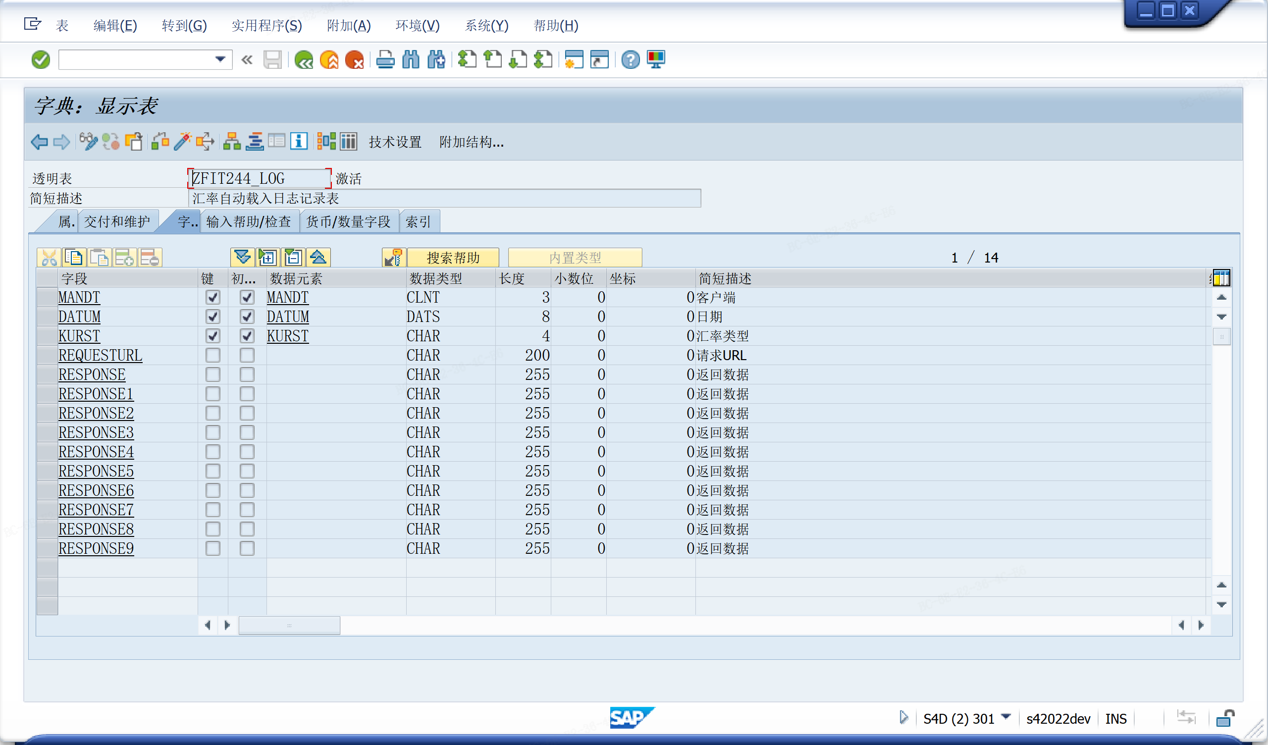Switch to the 货币/数量字段 tab
This screenshot has height=745, width=1268.
[349, 221]
